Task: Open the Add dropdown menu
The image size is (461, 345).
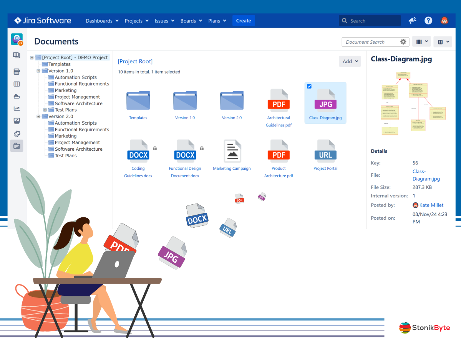Action: (350, 61)
